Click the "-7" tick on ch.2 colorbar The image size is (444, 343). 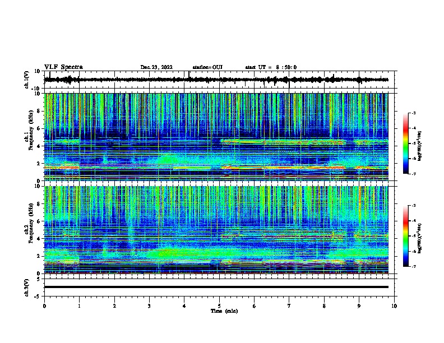pyautogui.click(x=413, y=266)
